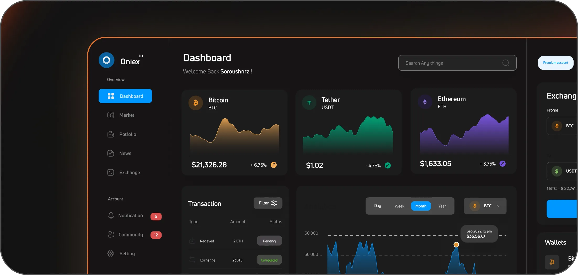Viewport: 578px width, 275px height.
Task: Select the Year tab in the chart
Action: (442, 206)
